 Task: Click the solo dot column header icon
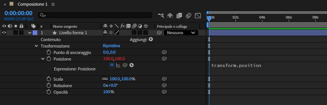(16, 26)
